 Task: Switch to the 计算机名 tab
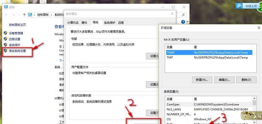(73, 23)
